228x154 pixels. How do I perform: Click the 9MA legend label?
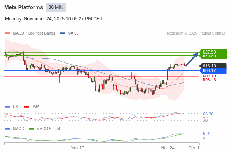[x=36, y=107]
